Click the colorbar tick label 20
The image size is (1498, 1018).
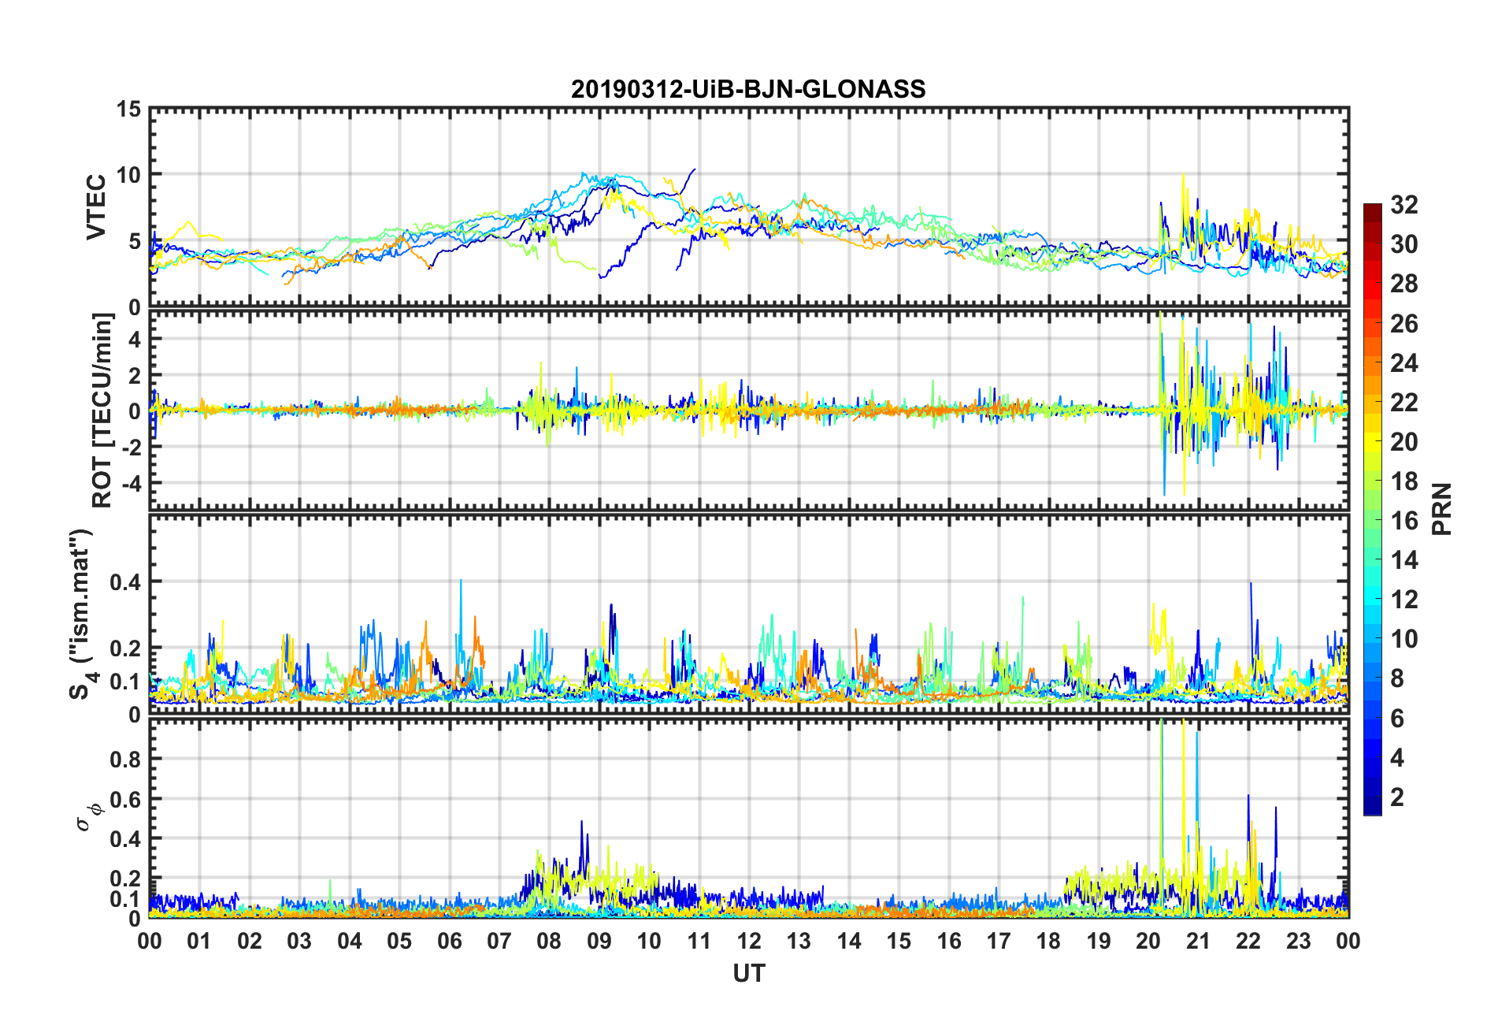pos(1404,442)
